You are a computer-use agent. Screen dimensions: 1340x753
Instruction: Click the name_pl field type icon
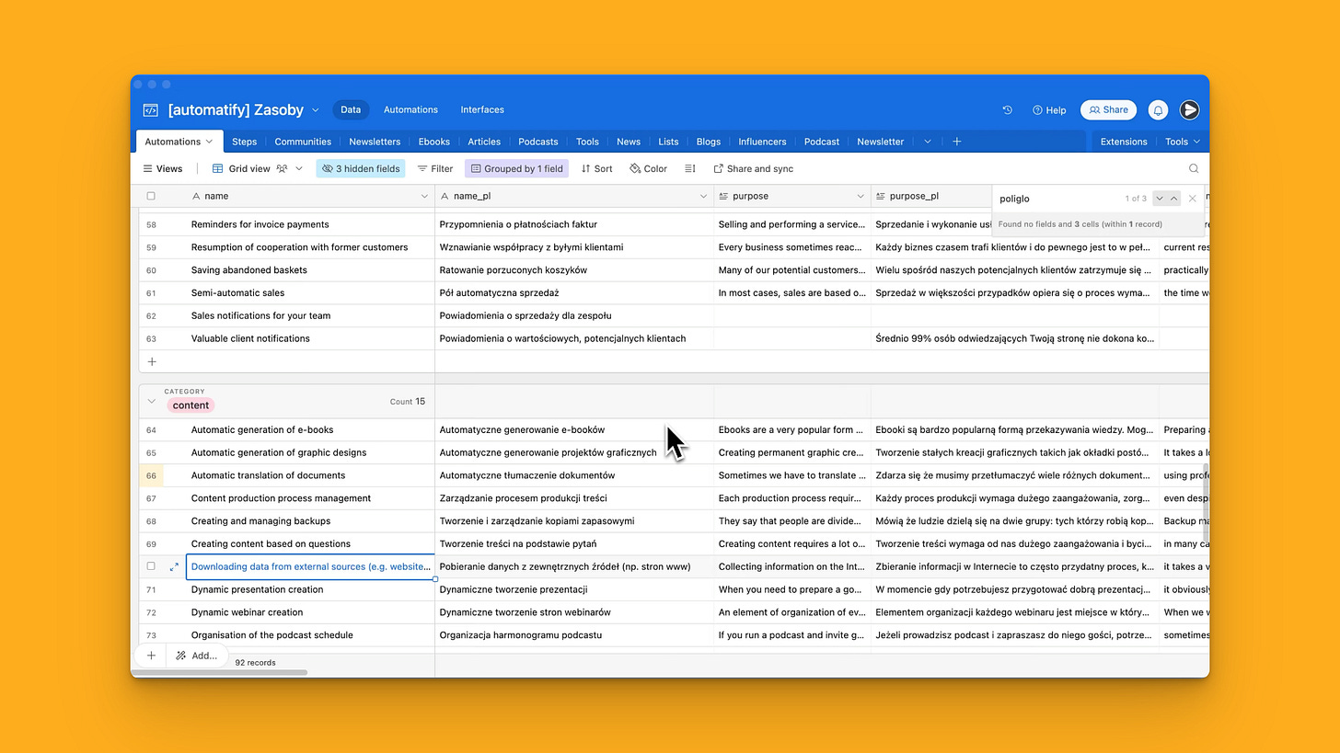pyautogui.click(x=445, y=196)
